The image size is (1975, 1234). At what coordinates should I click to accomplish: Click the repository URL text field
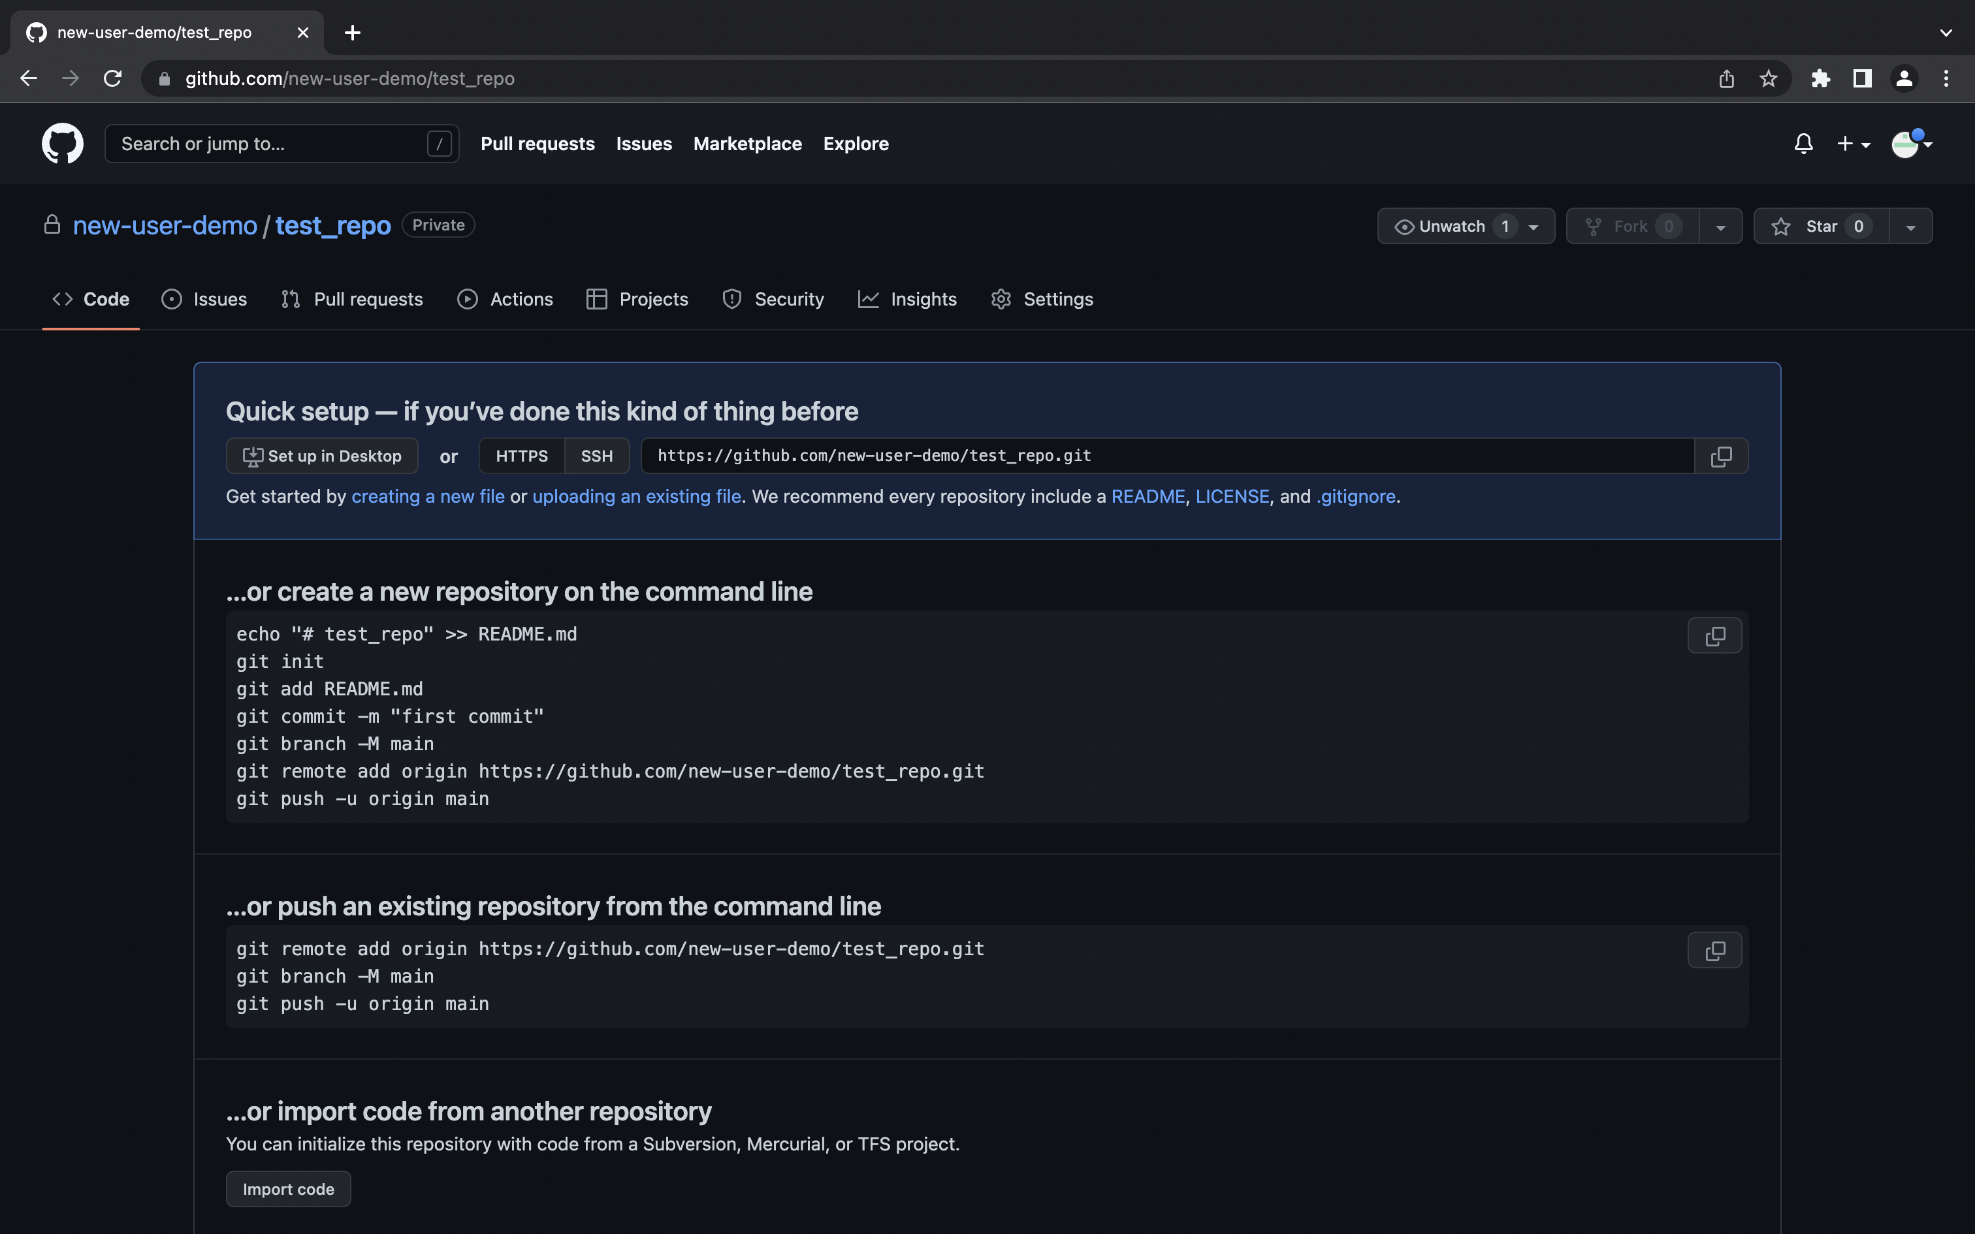(x=1167, y=456)
